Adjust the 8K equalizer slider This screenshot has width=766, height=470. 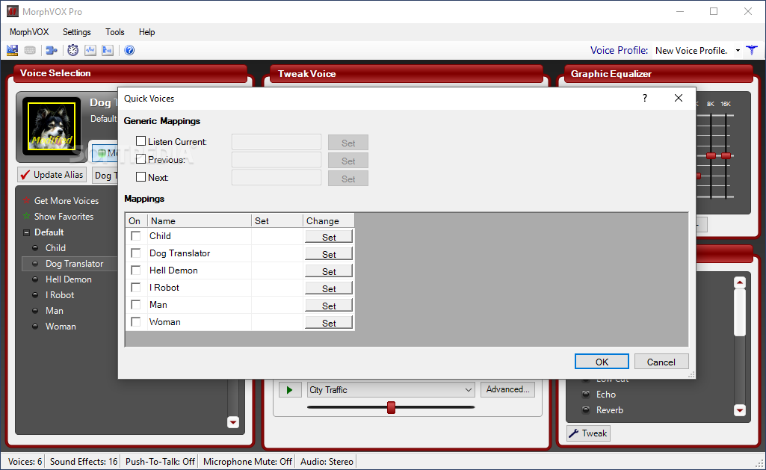711,156
